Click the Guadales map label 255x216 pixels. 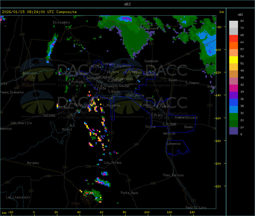point(151,61)
